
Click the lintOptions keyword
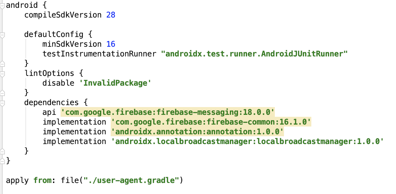click(49, 74)
